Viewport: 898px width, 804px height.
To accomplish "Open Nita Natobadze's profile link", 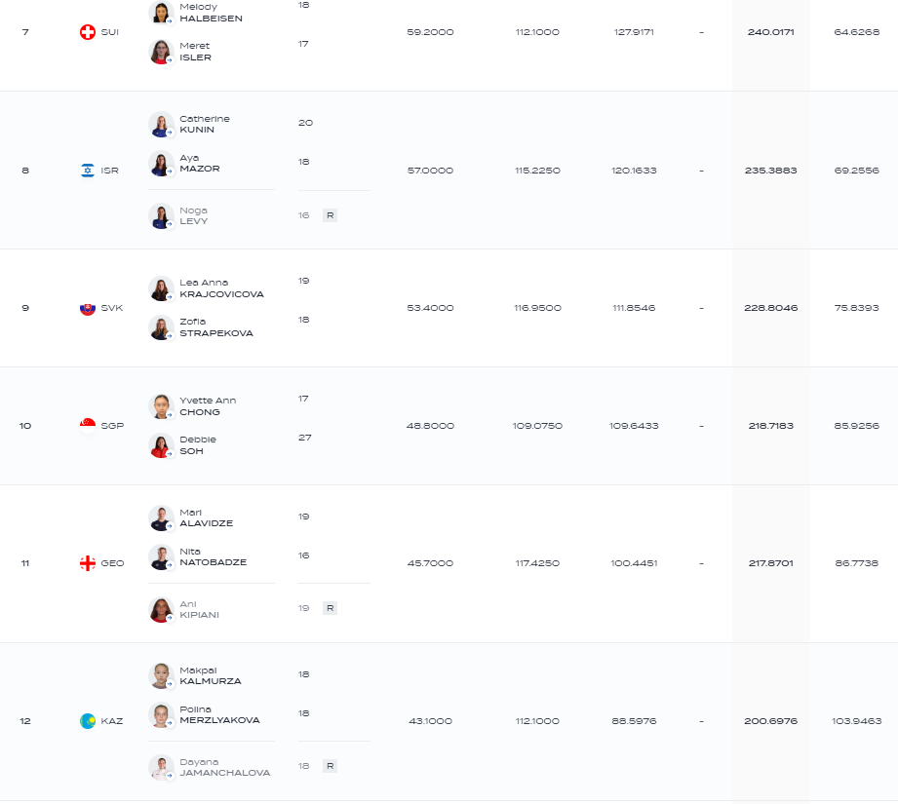I will 214,556.
